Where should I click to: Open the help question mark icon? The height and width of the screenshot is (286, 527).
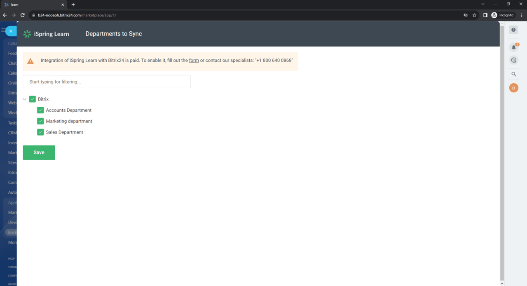click(x=513, y=30)
